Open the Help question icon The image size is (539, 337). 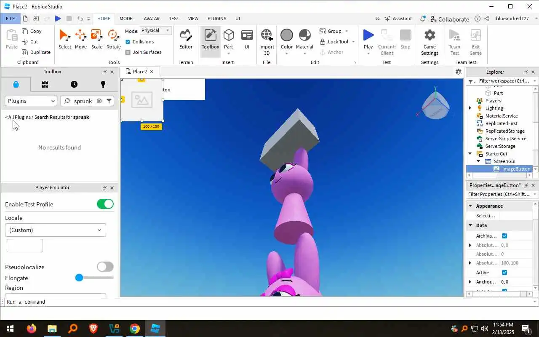(x=477, y=19)
